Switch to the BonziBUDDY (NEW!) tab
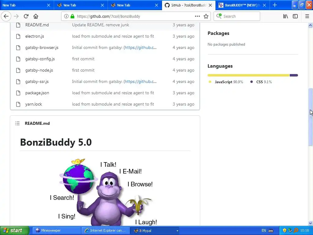 pyautogui.click(x=239, y=5)
